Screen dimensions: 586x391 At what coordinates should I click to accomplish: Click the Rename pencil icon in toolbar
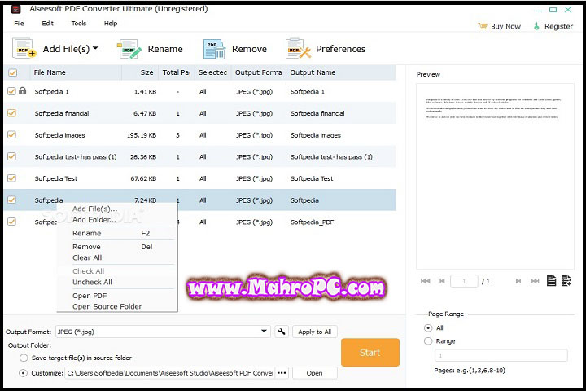pos(129,49)
